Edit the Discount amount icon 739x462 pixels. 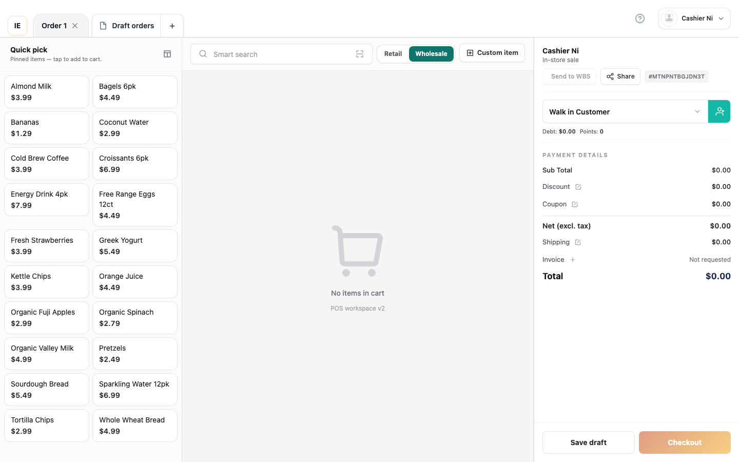(x=578, y=187)
